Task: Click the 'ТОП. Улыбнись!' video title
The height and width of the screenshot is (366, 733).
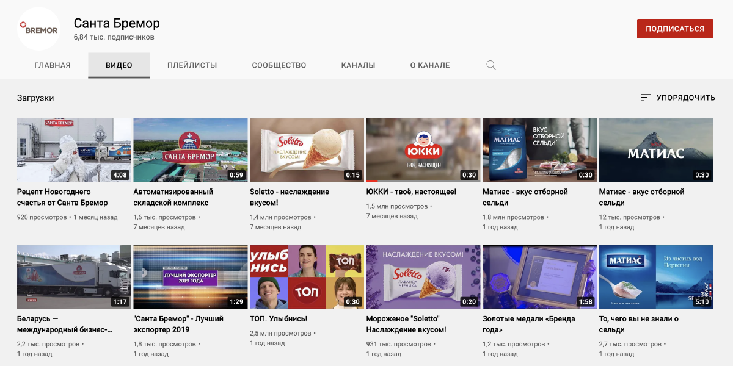Action: click(279, 318)
